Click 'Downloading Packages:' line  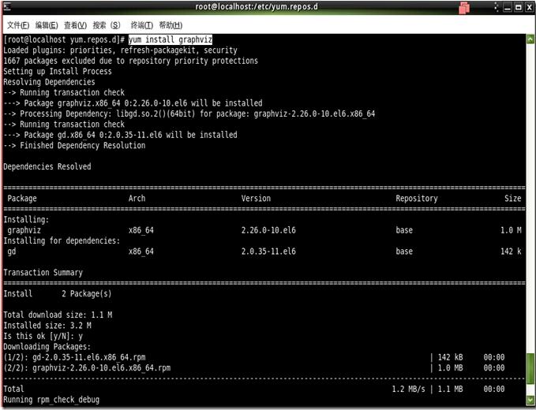pos(47,346)
